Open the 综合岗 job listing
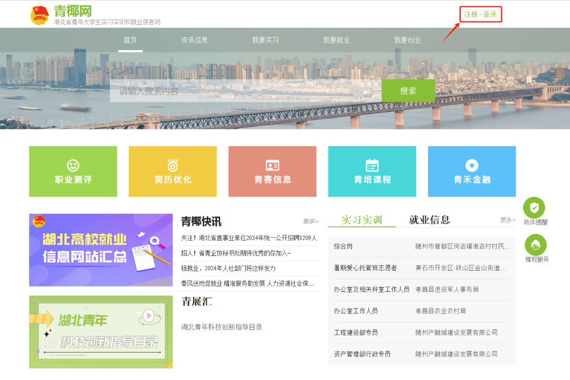Image resolution: width=570 pixels, height=380 pixels. point(343,246)
